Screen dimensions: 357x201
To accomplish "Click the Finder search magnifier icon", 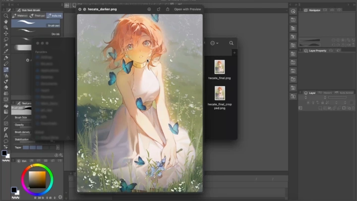I will [x=231, y=43].
